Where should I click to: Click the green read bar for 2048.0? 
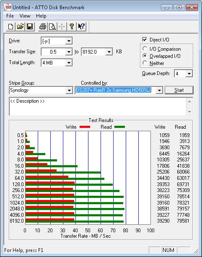pos(75,209)
